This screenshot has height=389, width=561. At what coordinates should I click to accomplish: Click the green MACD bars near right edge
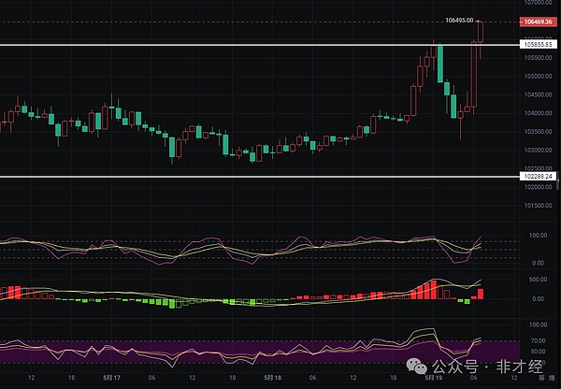tap(465, 301)
